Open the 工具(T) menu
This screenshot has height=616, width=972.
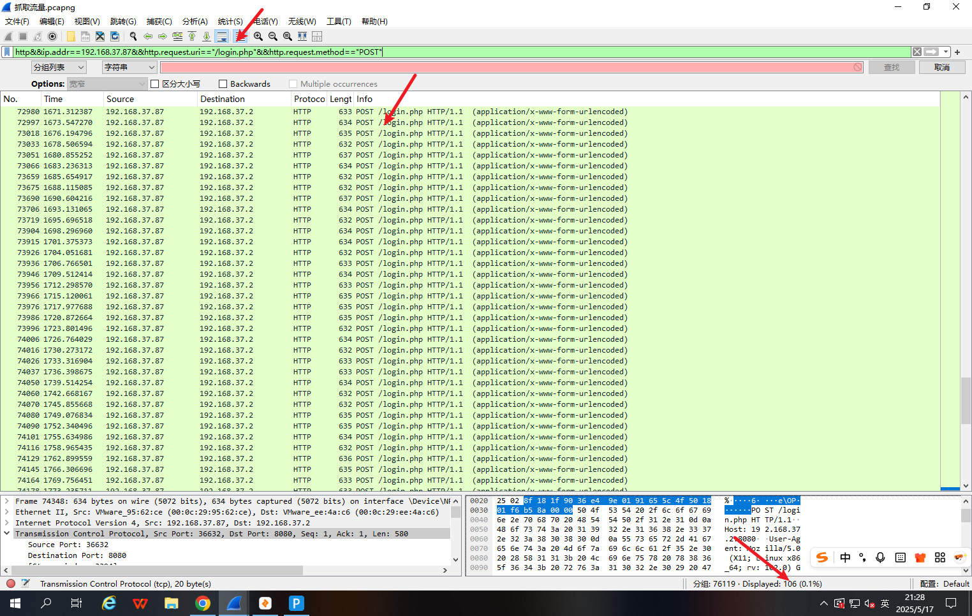339,21
